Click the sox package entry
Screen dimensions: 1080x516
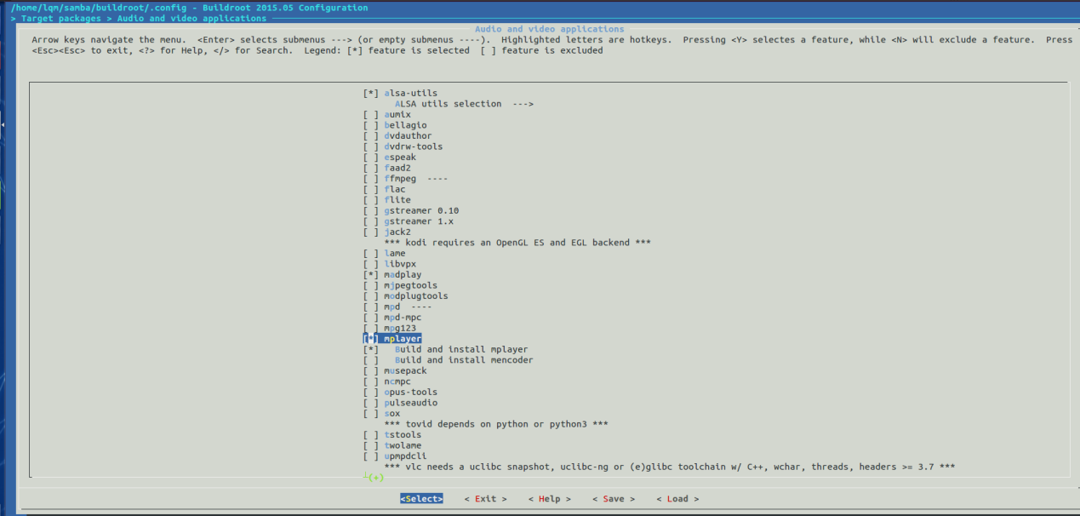click(x=391, y=414)
